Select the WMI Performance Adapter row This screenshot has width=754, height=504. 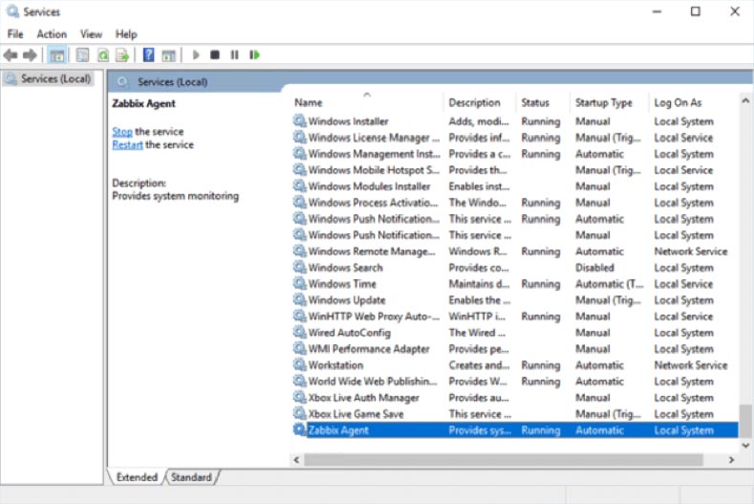(x=515, y=349)
